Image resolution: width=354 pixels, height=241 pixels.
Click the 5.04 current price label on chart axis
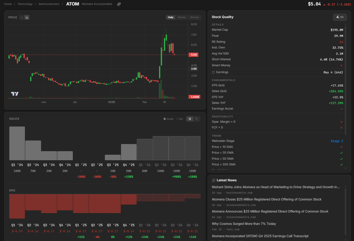point(194,55)
